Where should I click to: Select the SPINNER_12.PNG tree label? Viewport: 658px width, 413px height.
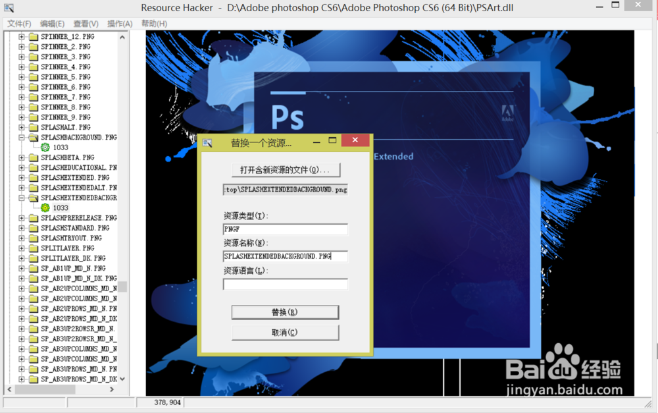[x=68, y=36]
